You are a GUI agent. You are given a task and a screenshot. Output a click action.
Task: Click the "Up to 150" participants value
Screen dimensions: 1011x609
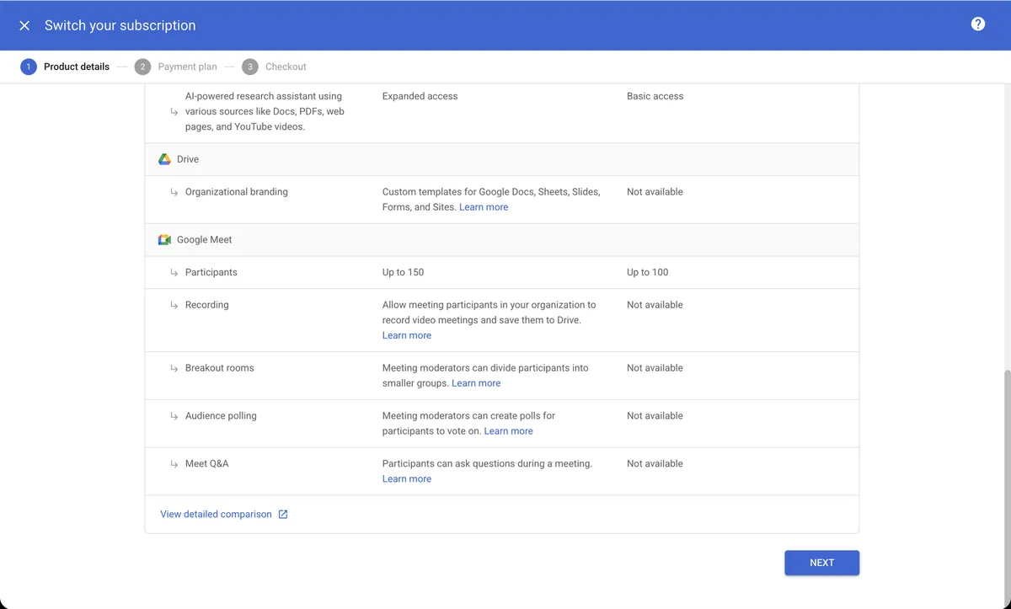404,272
